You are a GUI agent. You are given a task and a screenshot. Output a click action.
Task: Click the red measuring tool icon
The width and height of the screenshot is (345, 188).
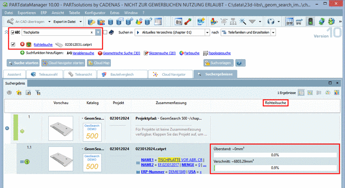[x=188, y=22]
